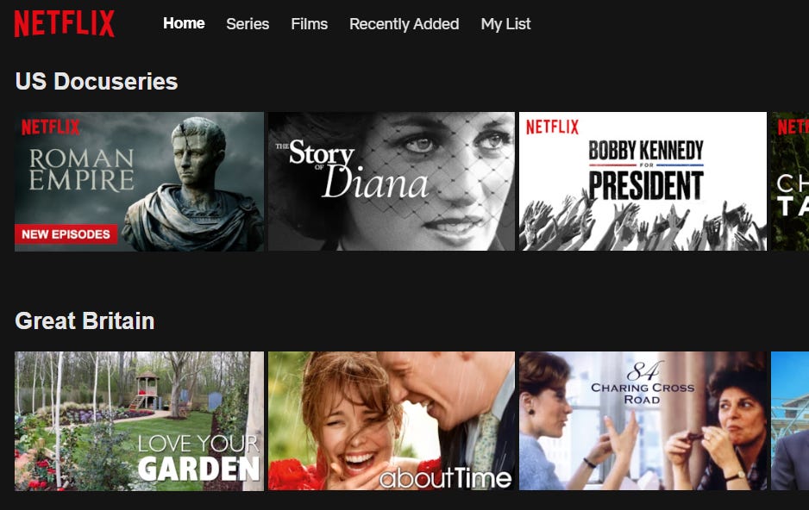Open 84 Charing Cross Road film
The width and height of the screenshot is (809, 510).
click(643, 421)
